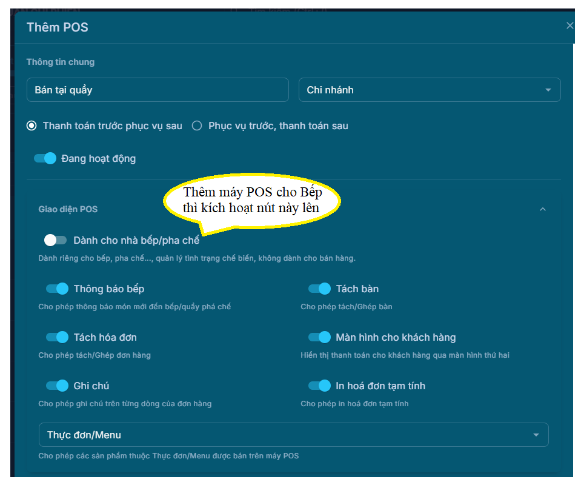Turn off the Tách bàn toggle
The width and height of the screenshot is (581, 482).
pos(319,289)
